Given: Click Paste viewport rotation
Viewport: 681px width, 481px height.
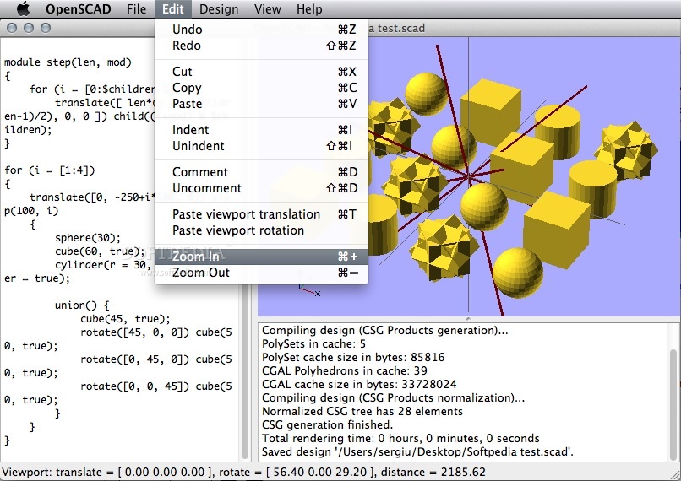Looking at the screenshot, I should (x=238, y=230).
